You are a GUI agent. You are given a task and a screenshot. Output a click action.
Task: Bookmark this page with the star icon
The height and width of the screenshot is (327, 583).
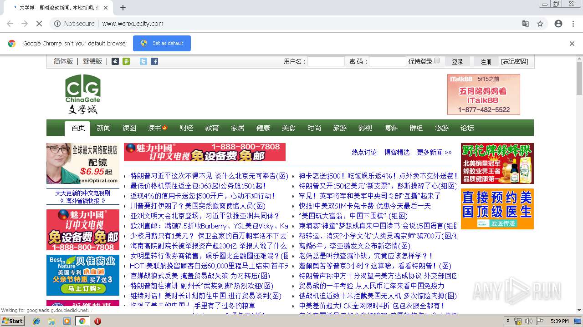point(540,24)
